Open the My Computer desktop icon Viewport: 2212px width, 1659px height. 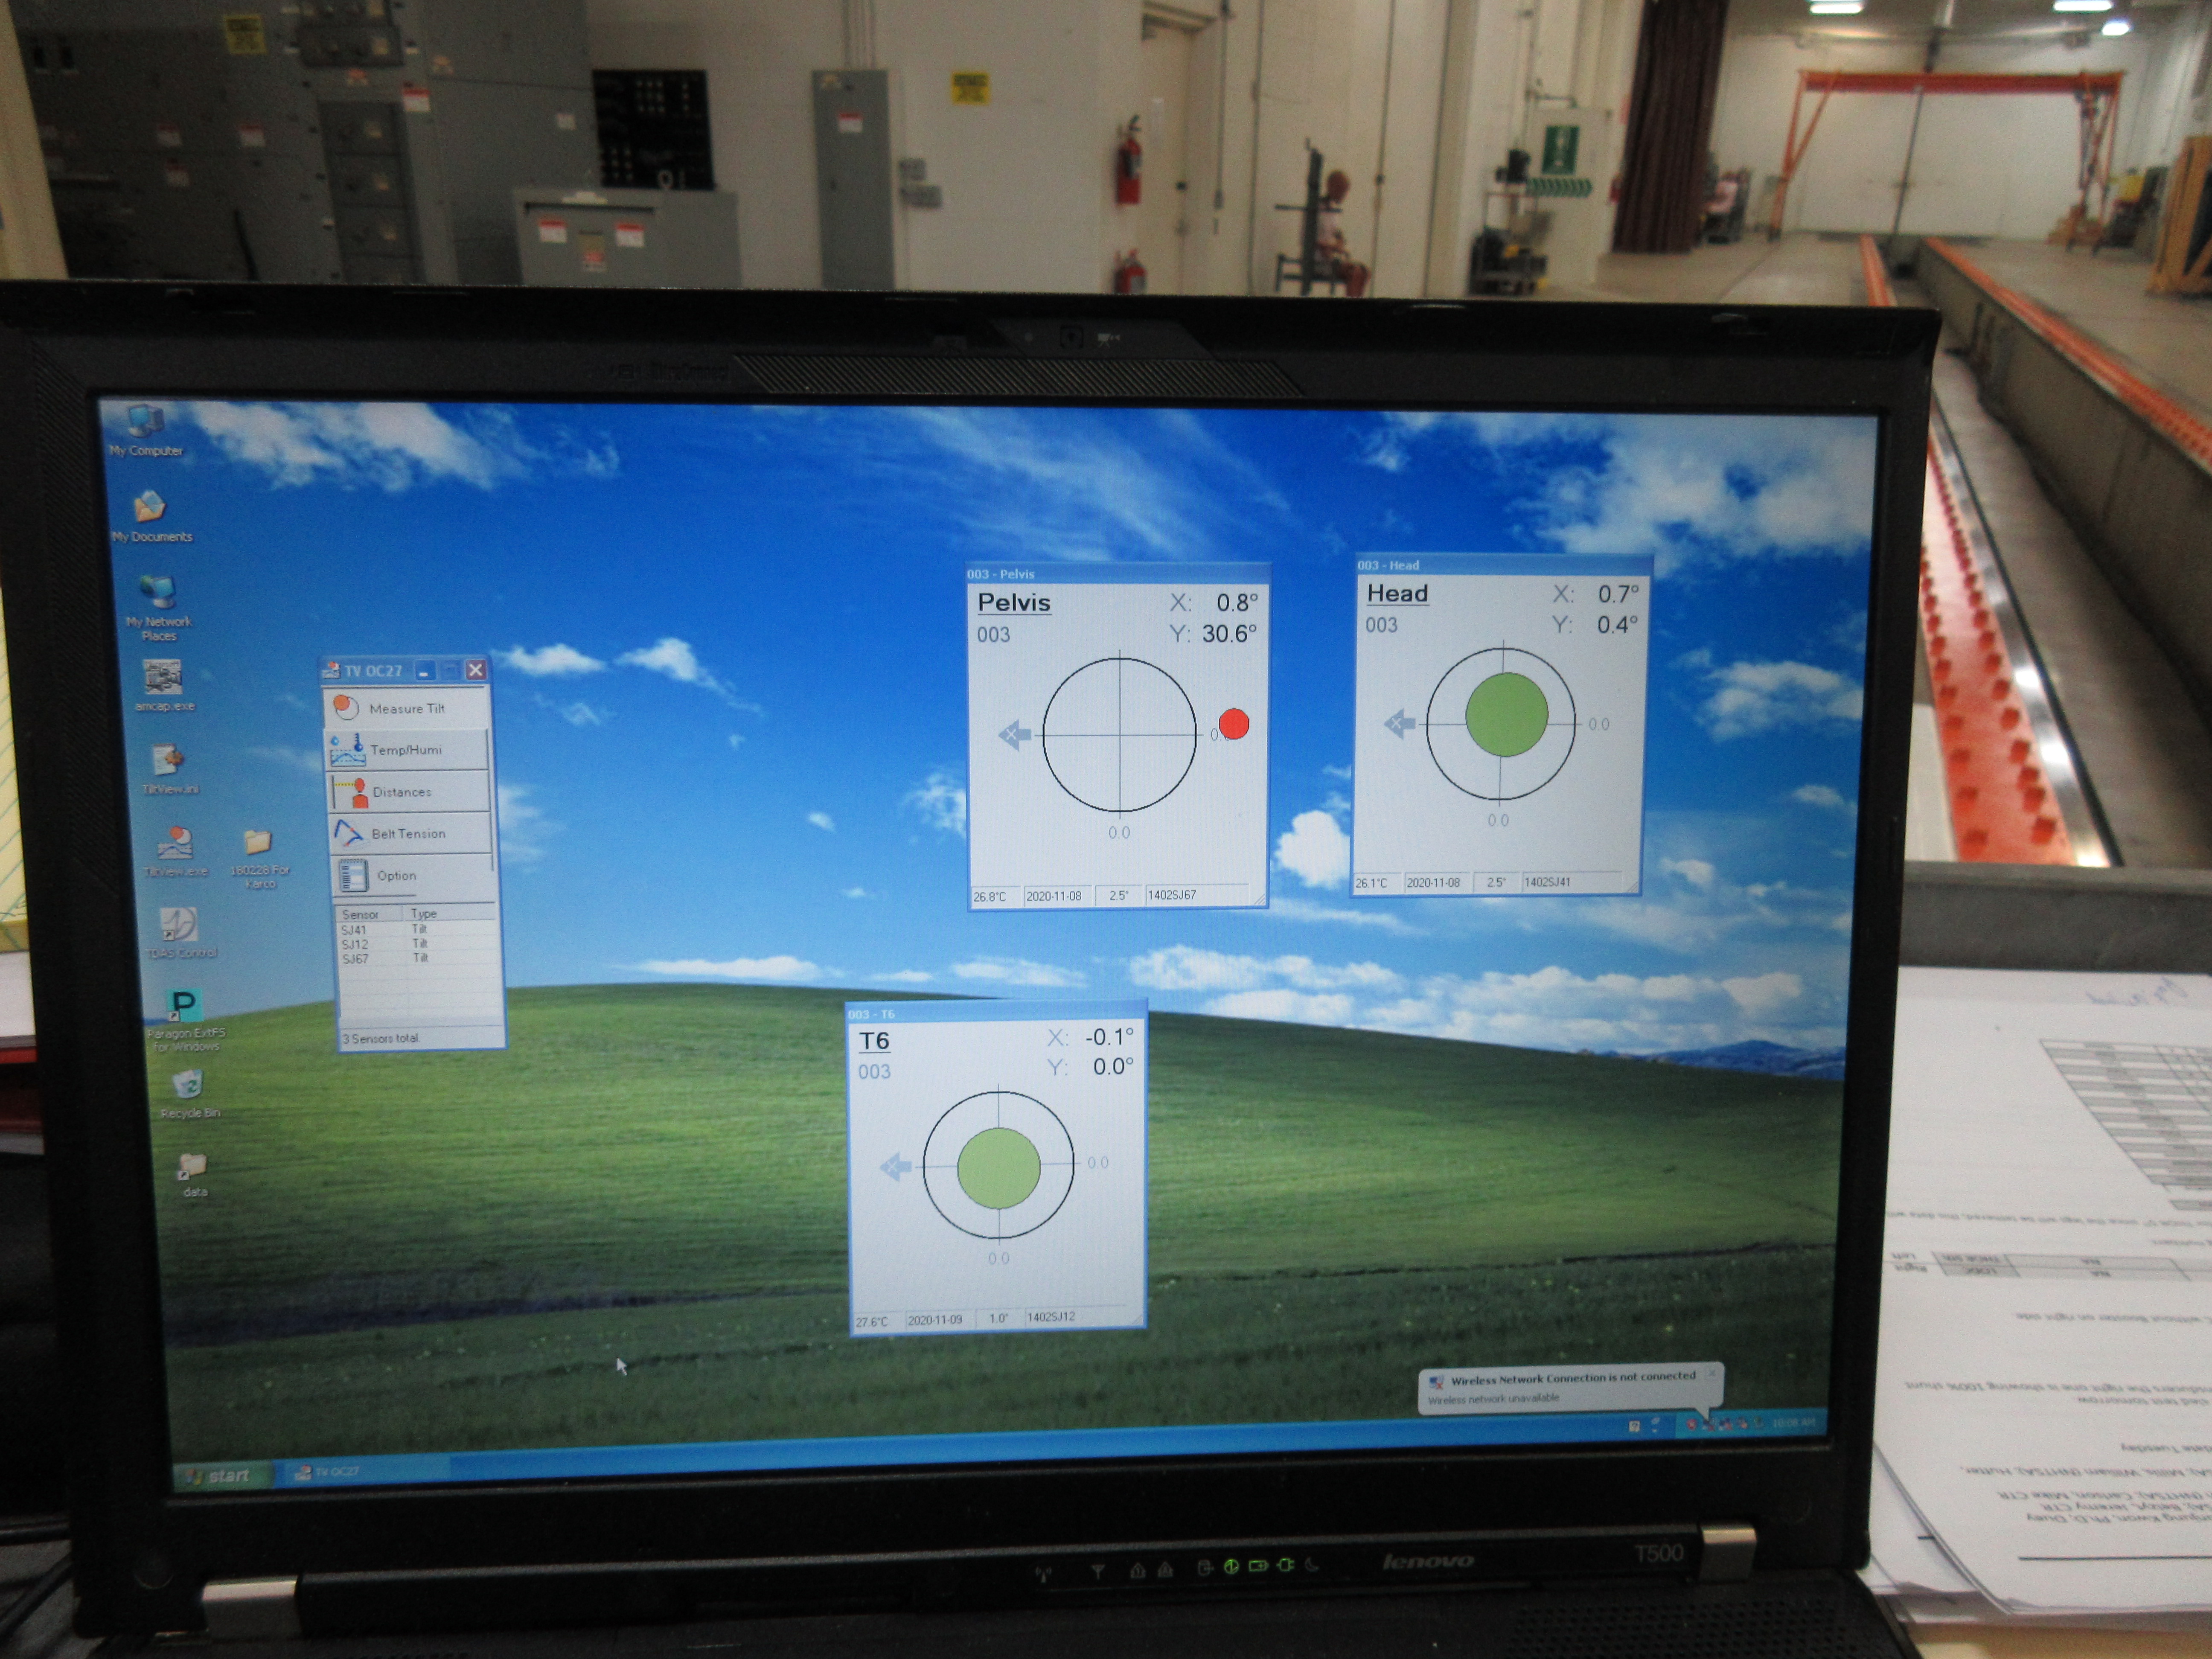146,430
